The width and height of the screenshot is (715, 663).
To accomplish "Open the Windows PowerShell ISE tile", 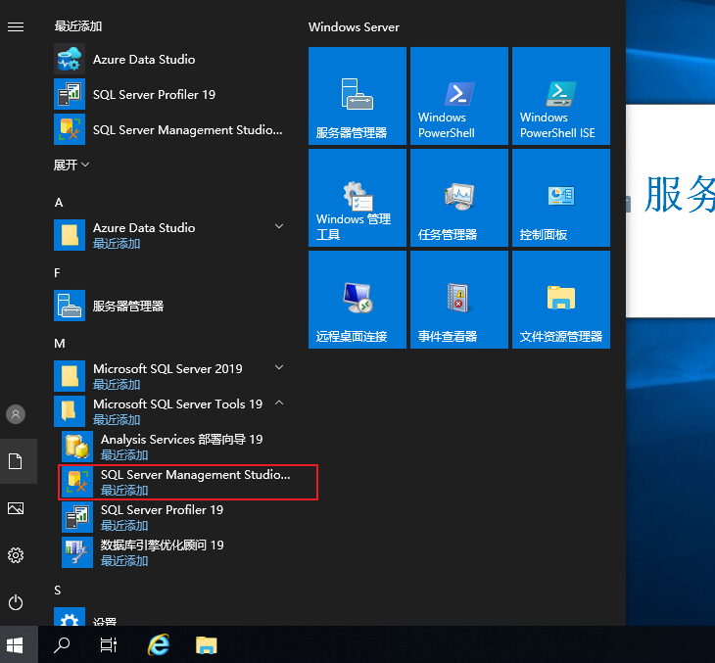I will tap(560, 96).
